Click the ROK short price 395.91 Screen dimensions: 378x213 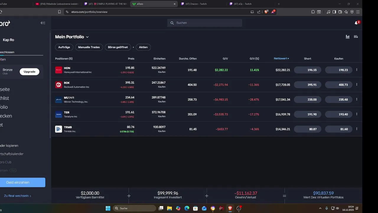click(307, 85)
